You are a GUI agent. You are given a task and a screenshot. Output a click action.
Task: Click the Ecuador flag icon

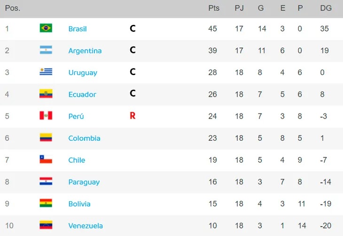tap(46, 94)
